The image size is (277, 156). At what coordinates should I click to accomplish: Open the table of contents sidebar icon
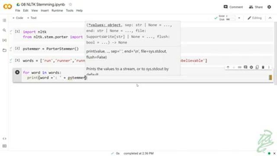[x=4, y=20]
